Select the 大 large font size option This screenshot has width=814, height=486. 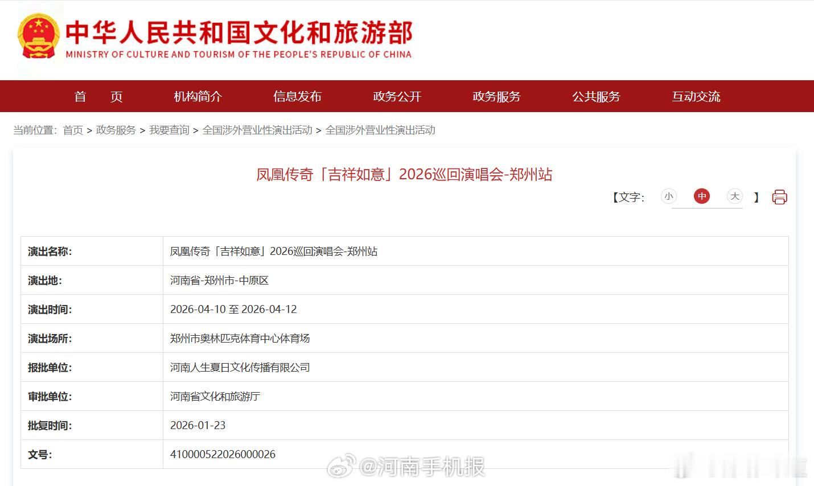[734, 196]
